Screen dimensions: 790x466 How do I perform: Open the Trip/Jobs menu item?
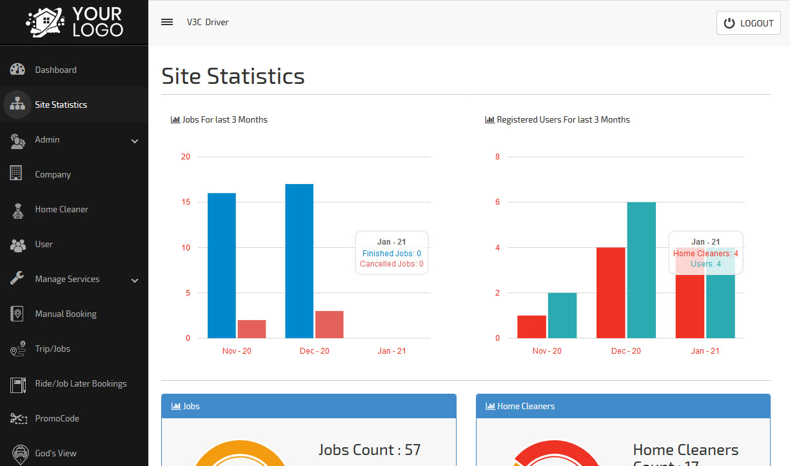click(x=74, y=349)
